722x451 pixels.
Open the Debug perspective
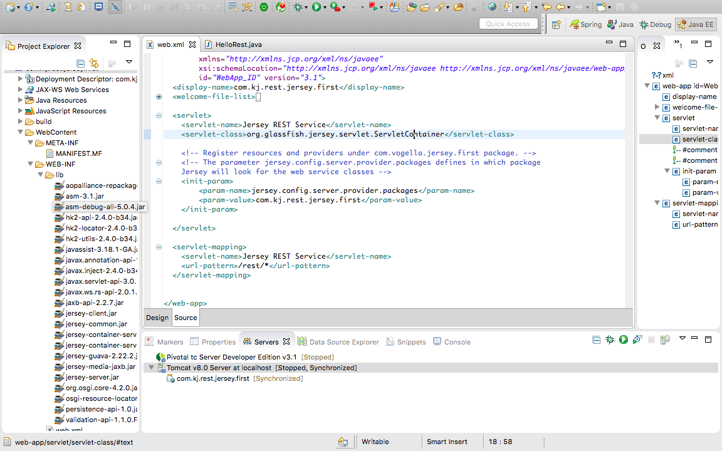(656, 24)
